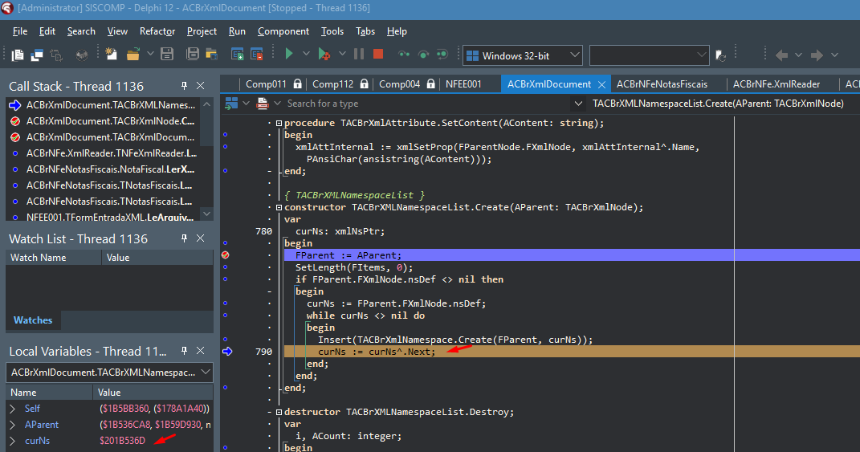Click the green Run button
The width and height of the screenshot is (860, 452).
click(x=289, y=53)
